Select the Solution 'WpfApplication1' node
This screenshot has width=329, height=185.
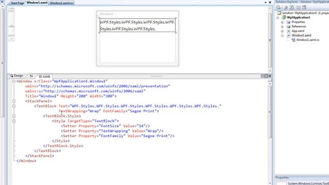303,13
